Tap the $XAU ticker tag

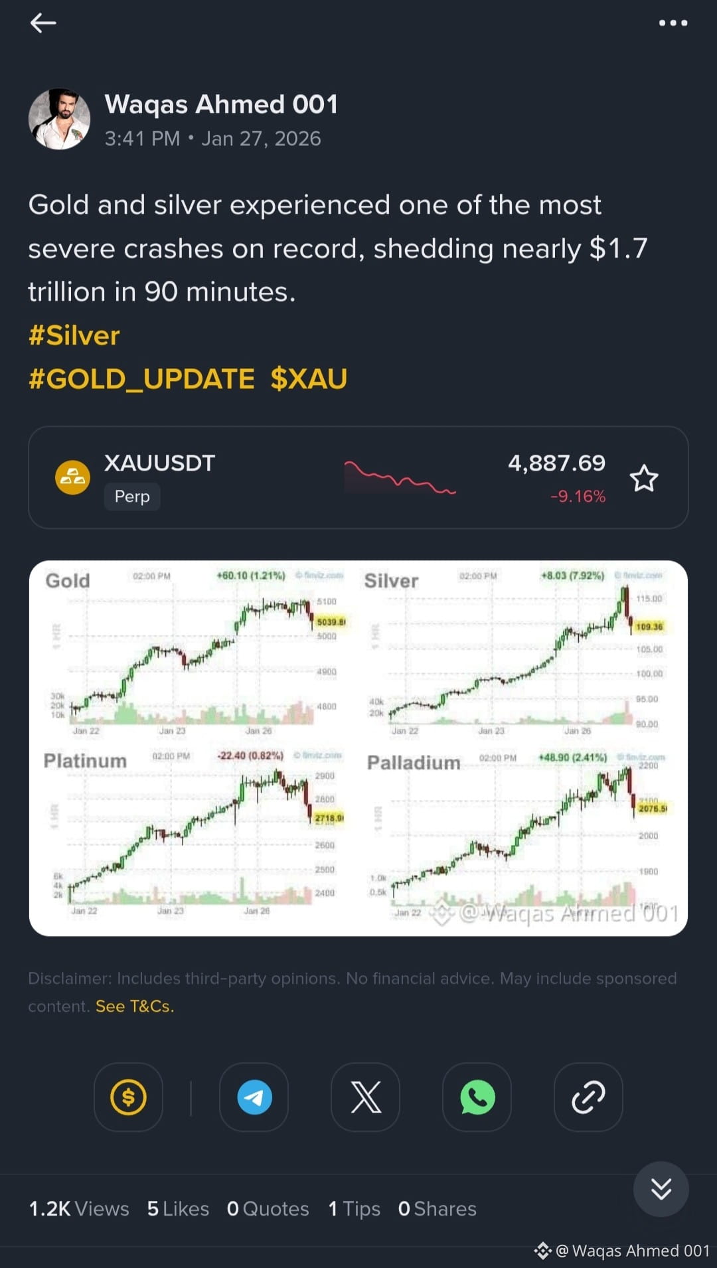tap(309, 379)
